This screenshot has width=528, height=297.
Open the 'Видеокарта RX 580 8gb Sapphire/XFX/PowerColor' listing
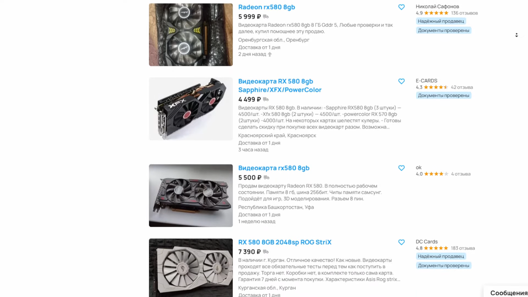point(280,86)
